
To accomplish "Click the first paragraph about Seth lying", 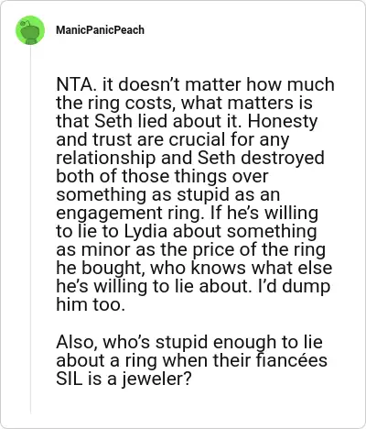I will tap(195, 194).
